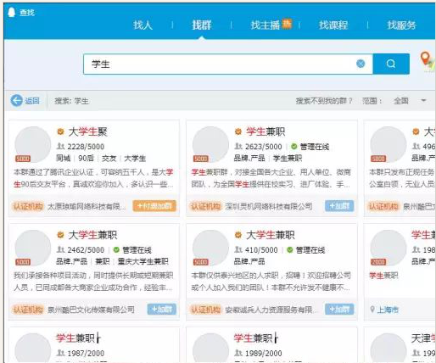
Task: Click the 认证机构 tag of 泉州酷巴文化传媒有限公司
Action: [28, 310]
